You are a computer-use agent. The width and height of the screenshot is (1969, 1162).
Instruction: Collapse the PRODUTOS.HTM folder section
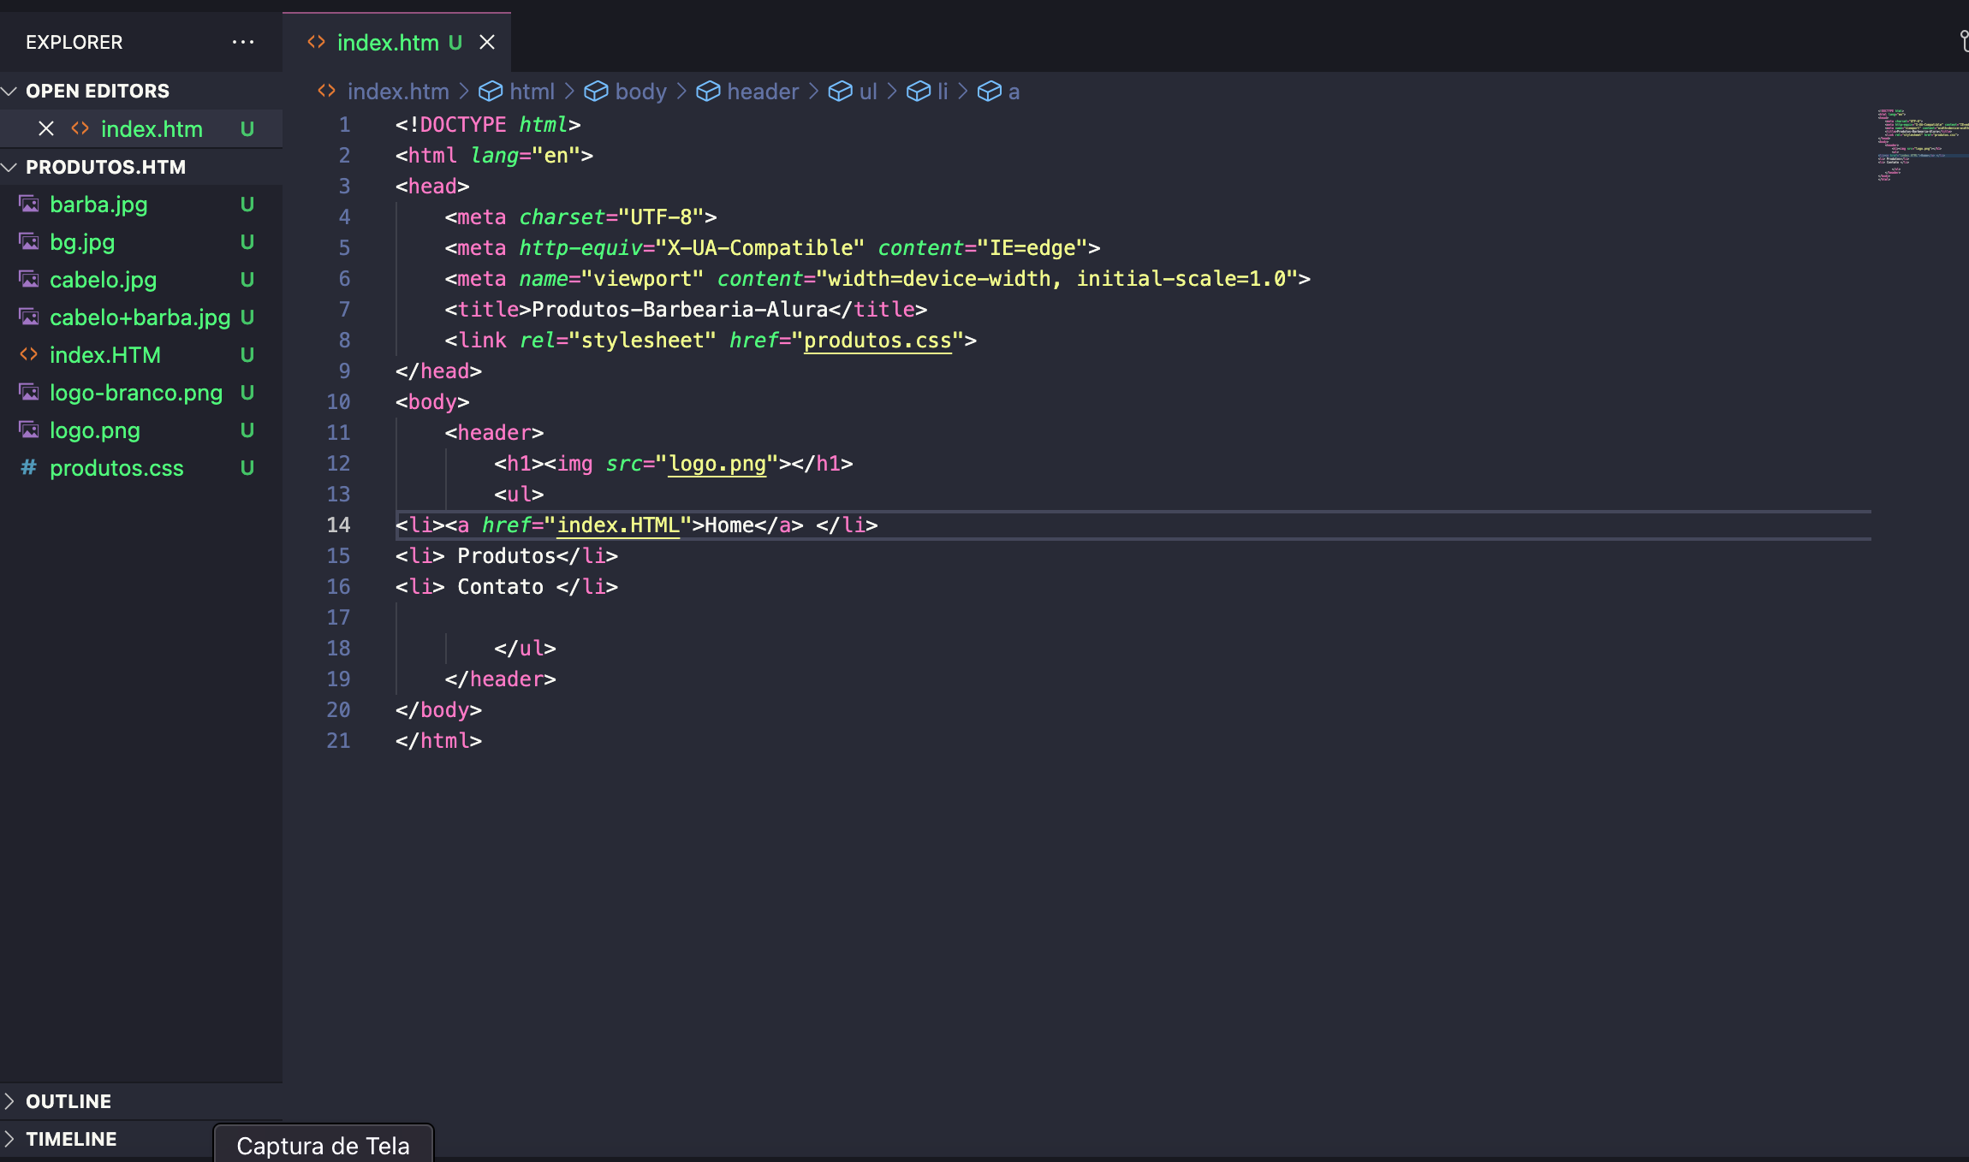pos(105,167)
